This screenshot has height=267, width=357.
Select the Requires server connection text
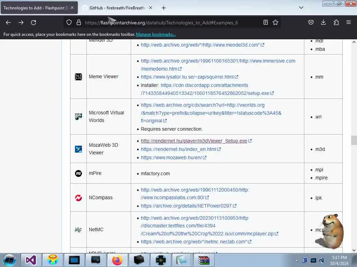[172, 129]
